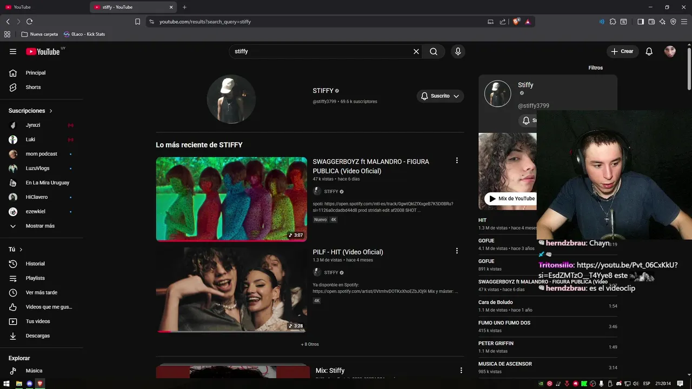Screen dimensions: 692x389
Task: Open a new browser tab
Action: [x=184, y=7]
